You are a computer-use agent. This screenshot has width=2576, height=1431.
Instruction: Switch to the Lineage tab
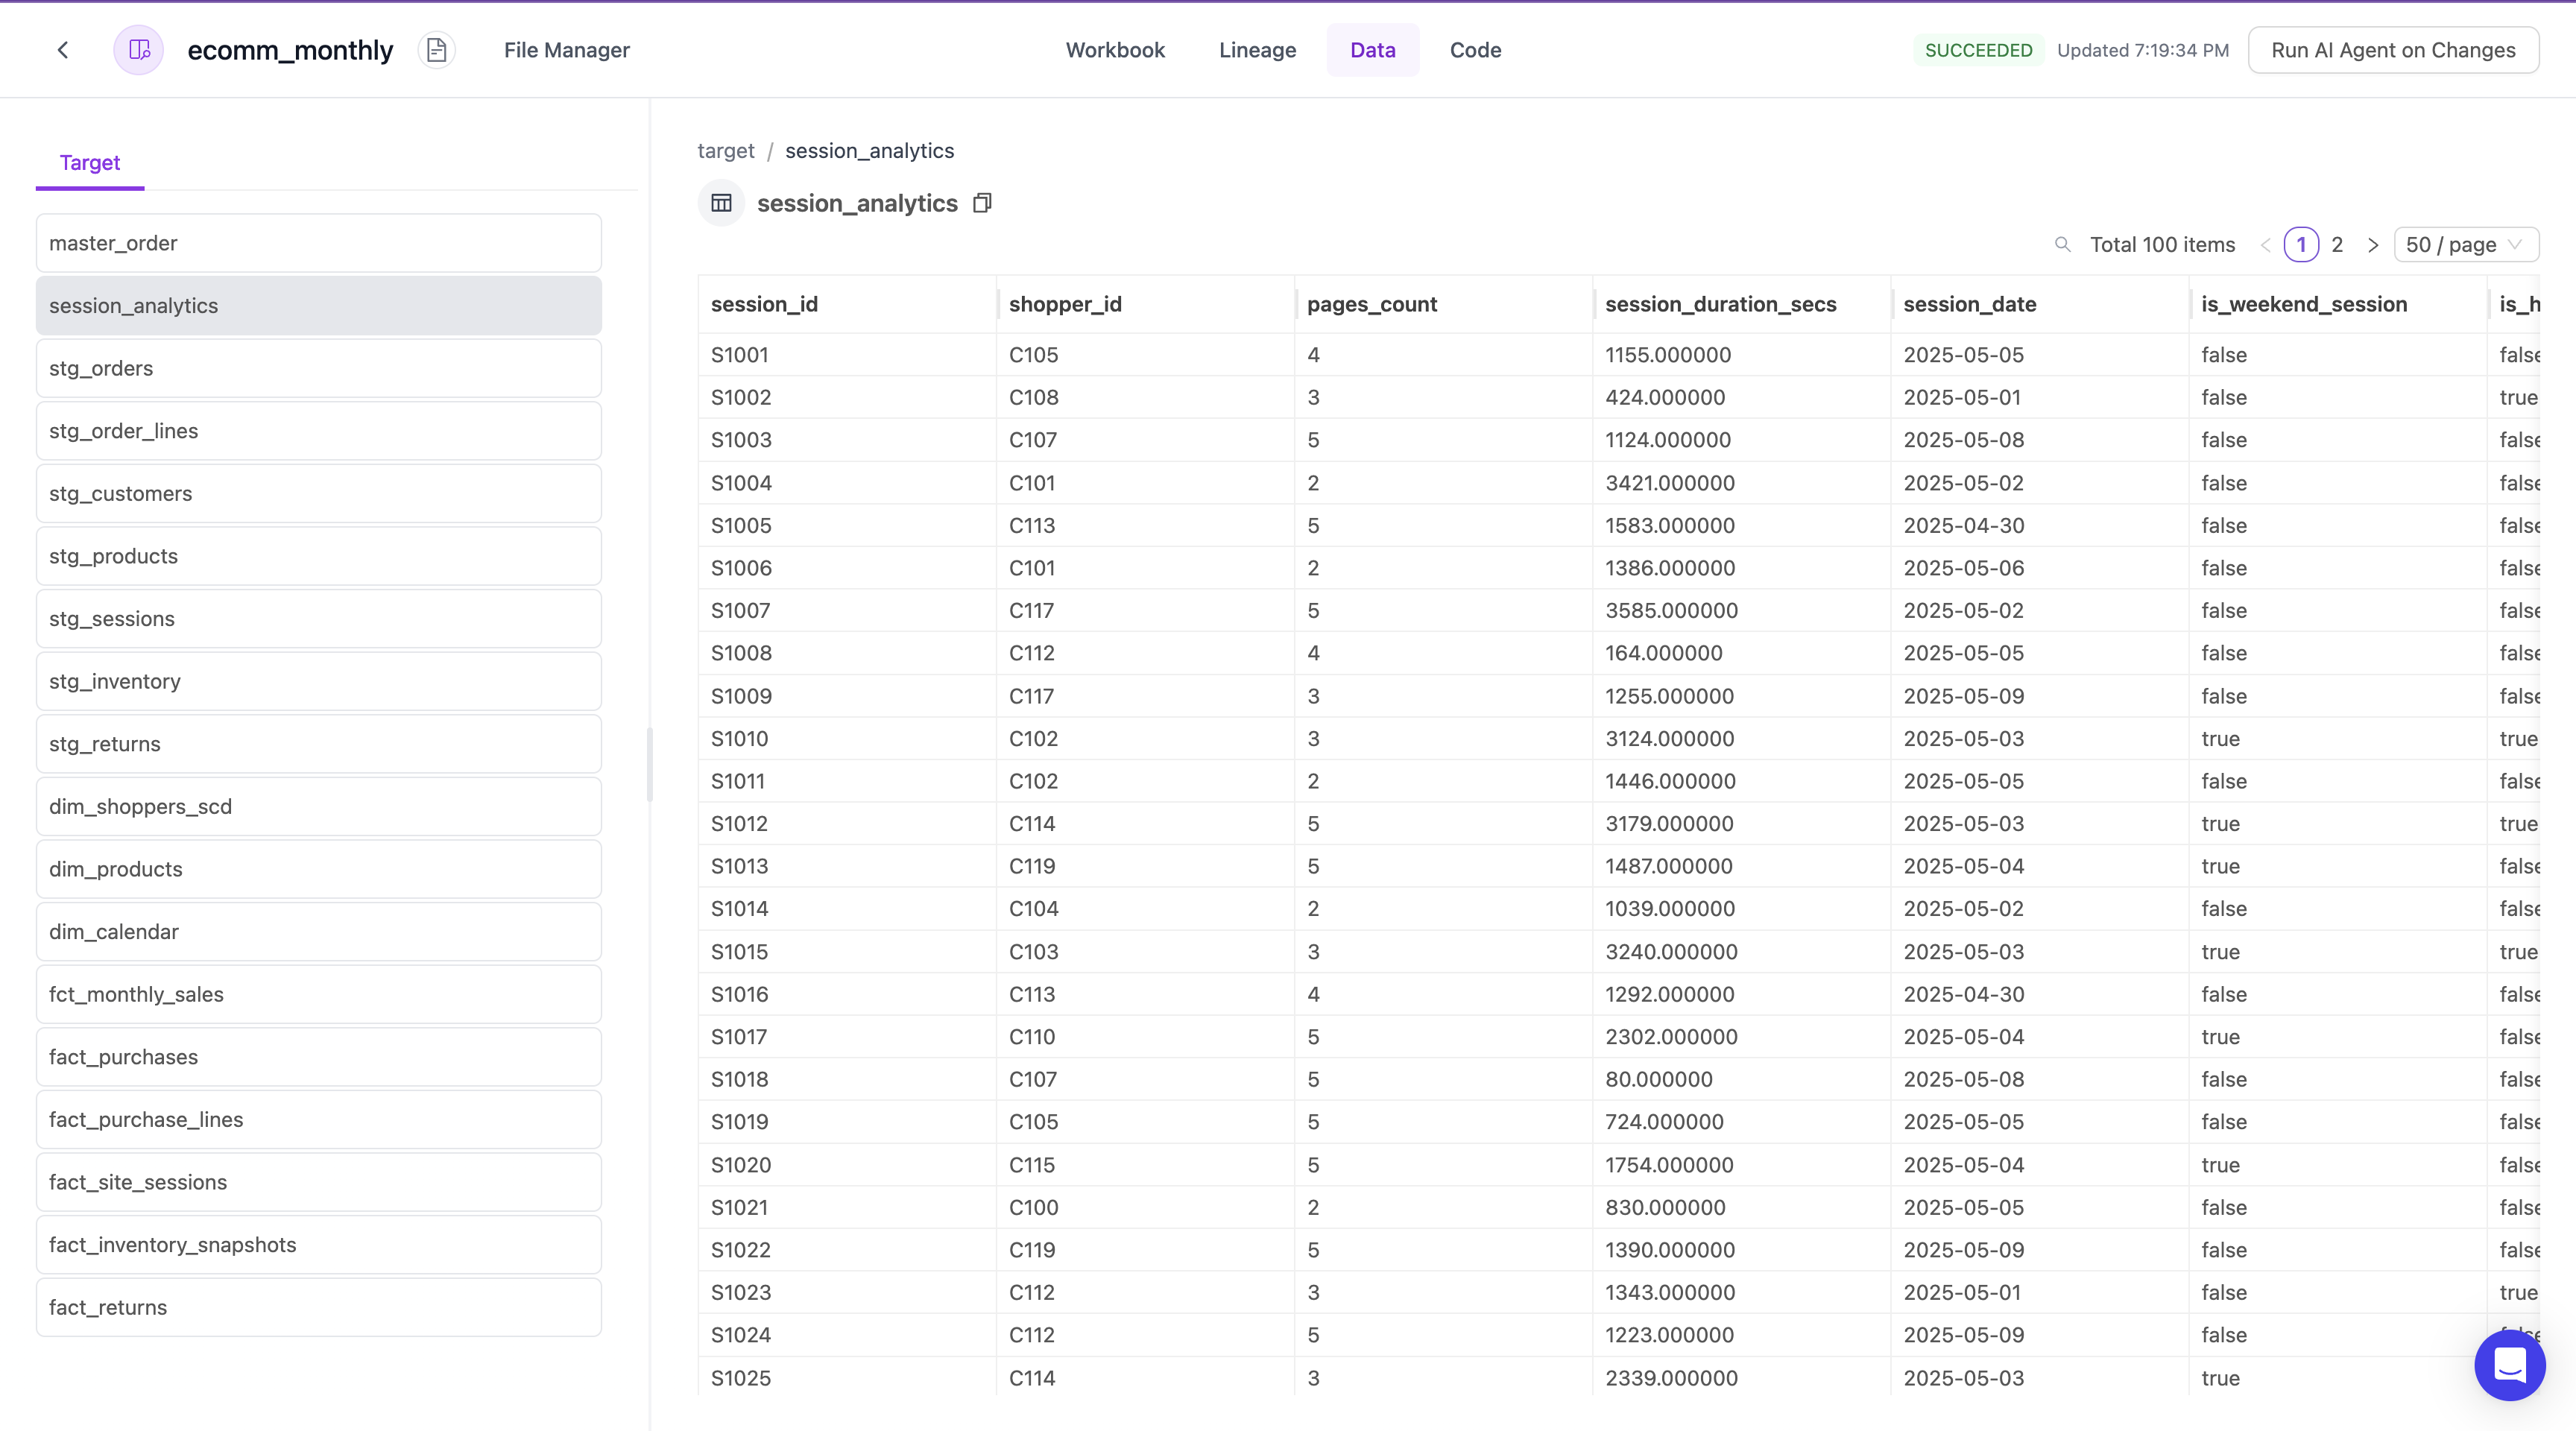click(x=1257, y=50)
